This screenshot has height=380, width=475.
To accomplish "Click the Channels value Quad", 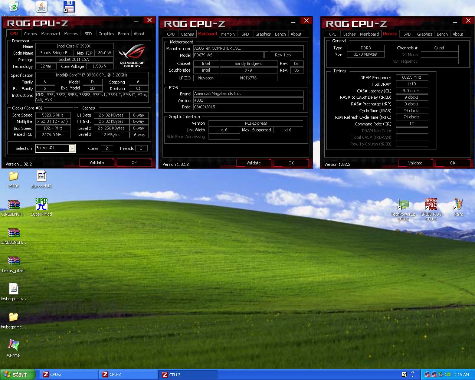I will pyautogui.click(x=439, y=48).
